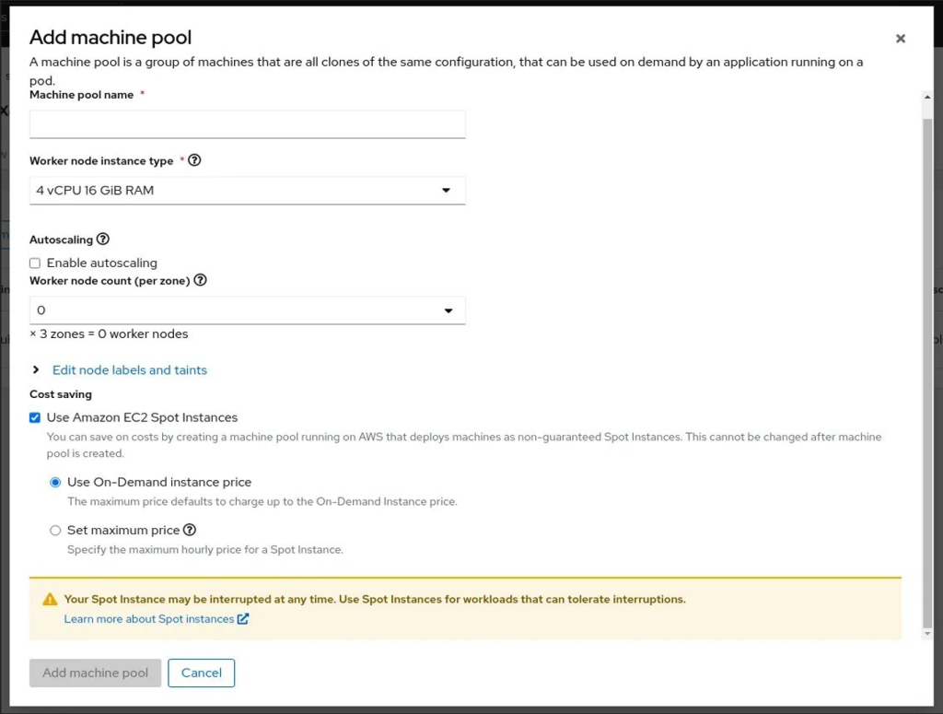Select the Use On-Demand instance price option

click(x=55, y=482)
